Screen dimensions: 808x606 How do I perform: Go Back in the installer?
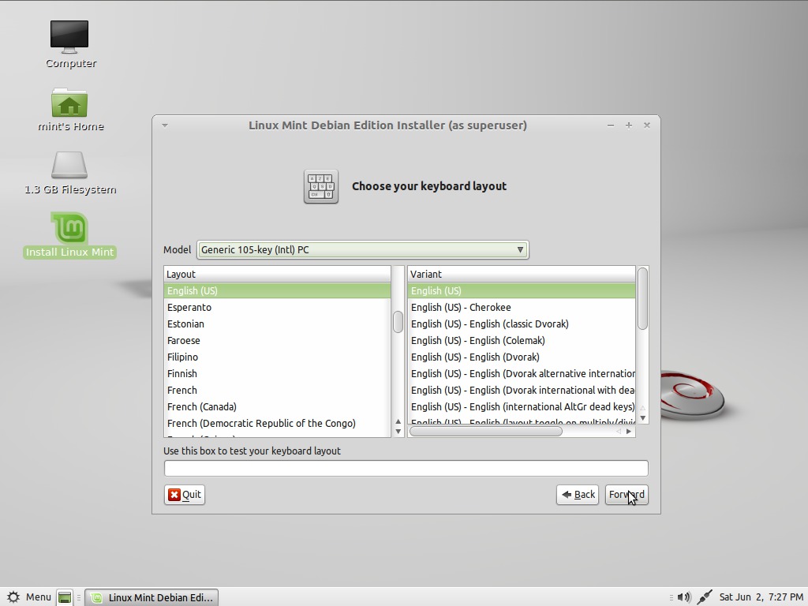pos(578,495)
